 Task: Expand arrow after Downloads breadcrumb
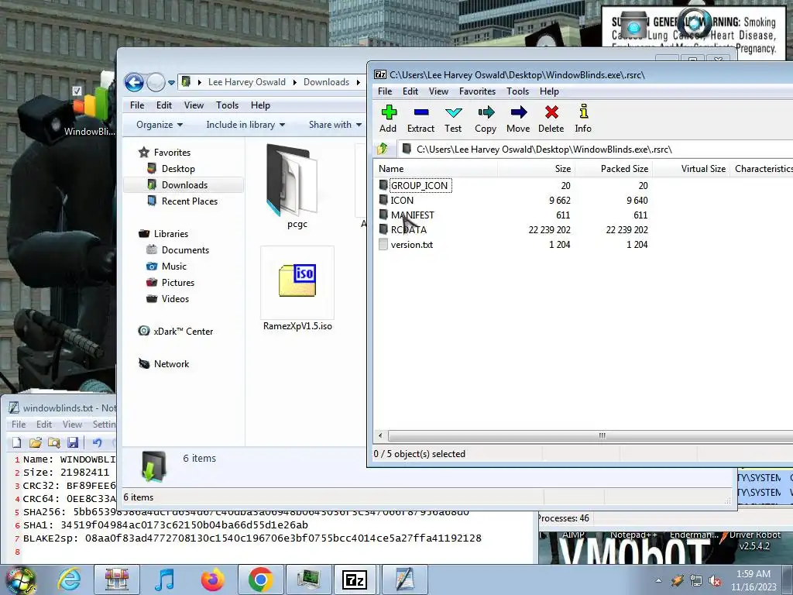[358, 82]
